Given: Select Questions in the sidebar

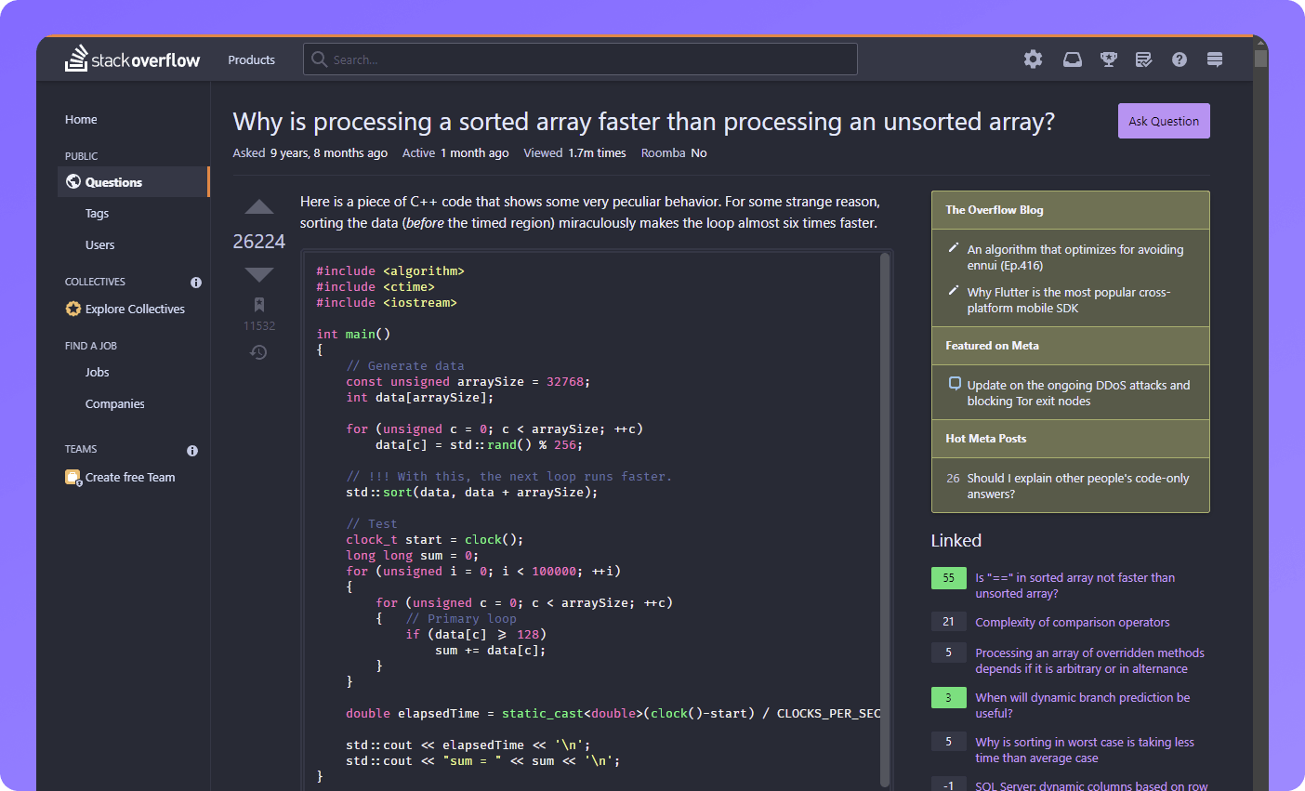Looking at the screenshot, I should coord(112,181).
